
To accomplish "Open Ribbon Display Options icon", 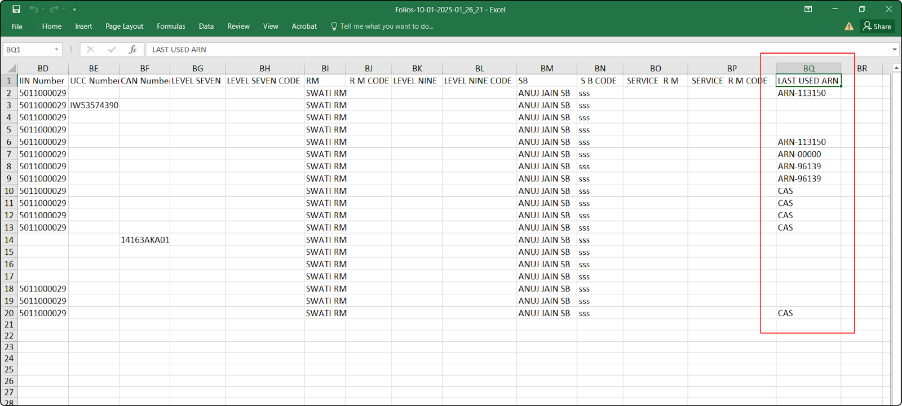I will (808, 9).
